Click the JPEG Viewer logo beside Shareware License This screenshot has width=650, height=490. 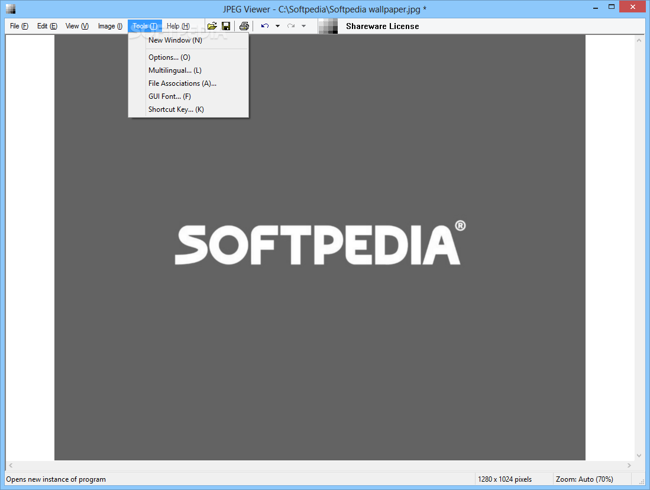coord(328,26)
